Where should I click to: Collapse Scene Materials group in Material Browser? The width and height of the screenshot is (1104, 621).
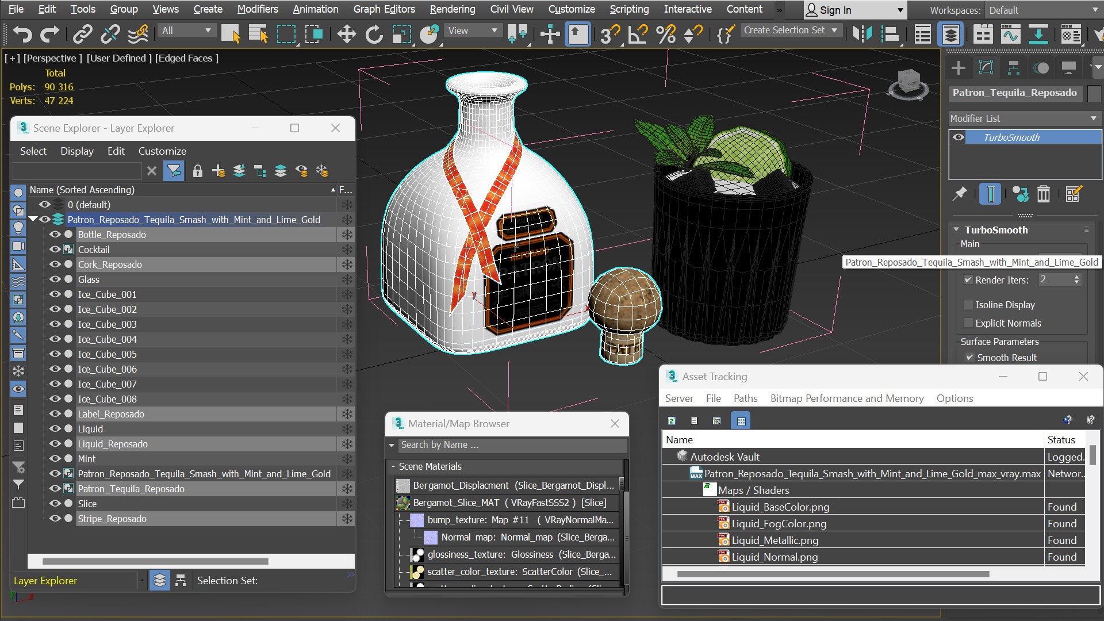pyautogui.click(x=393, y=466)
